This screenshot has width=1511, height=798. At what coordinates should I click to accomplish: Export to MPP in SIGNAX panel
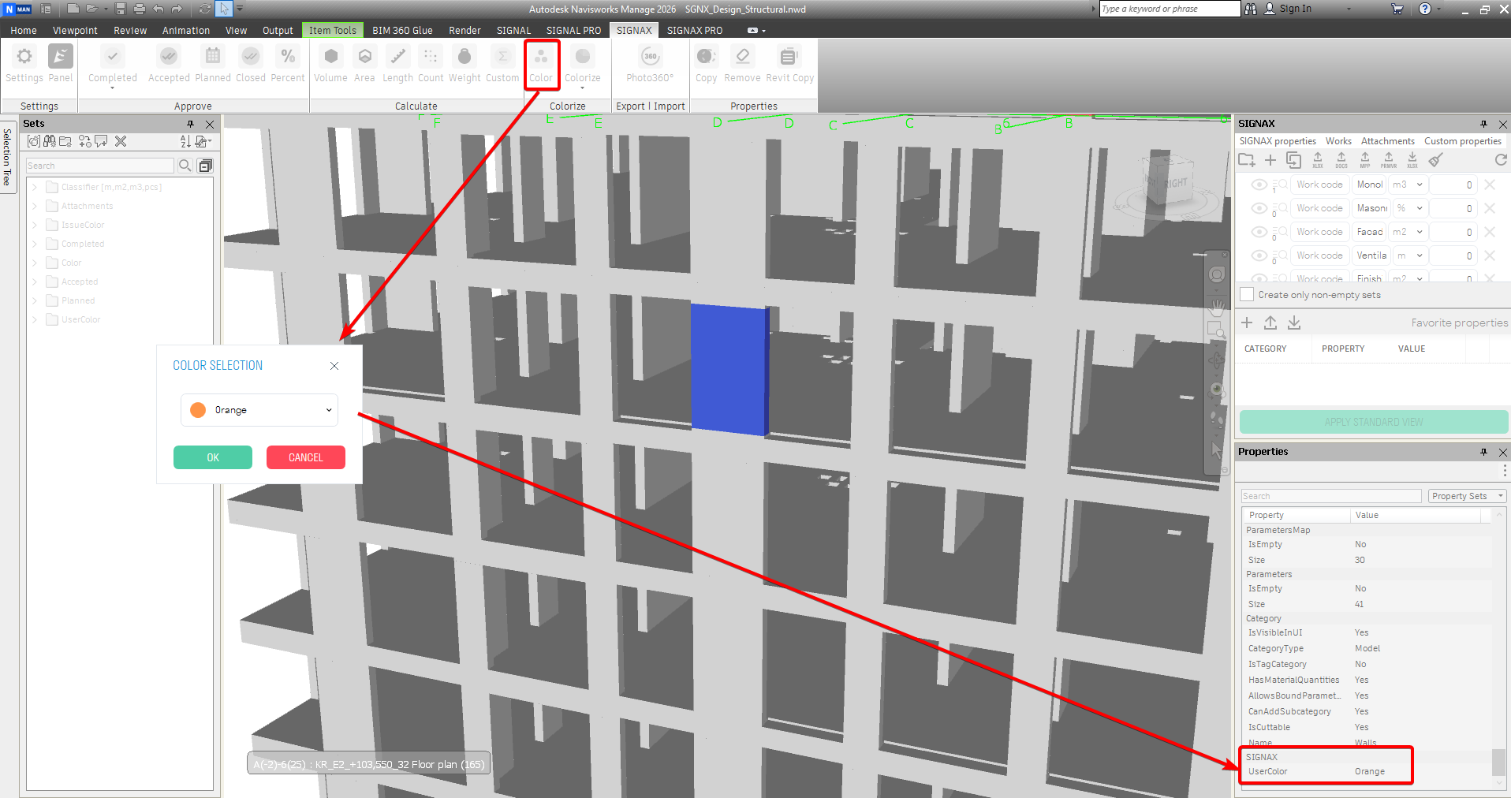[x=1364, y=160]
